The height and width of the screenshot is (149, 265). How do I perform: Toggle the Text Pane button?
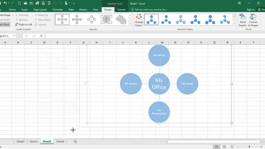5,24
